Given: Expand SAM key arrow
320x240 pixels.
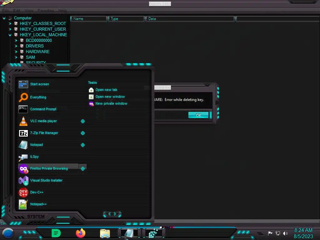Looking at the screenshot, I should (x=16, y=57).
